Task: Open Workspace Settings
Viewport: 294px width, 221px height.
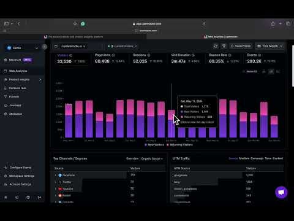Action: pyautogui.click(x=19, y=176)
